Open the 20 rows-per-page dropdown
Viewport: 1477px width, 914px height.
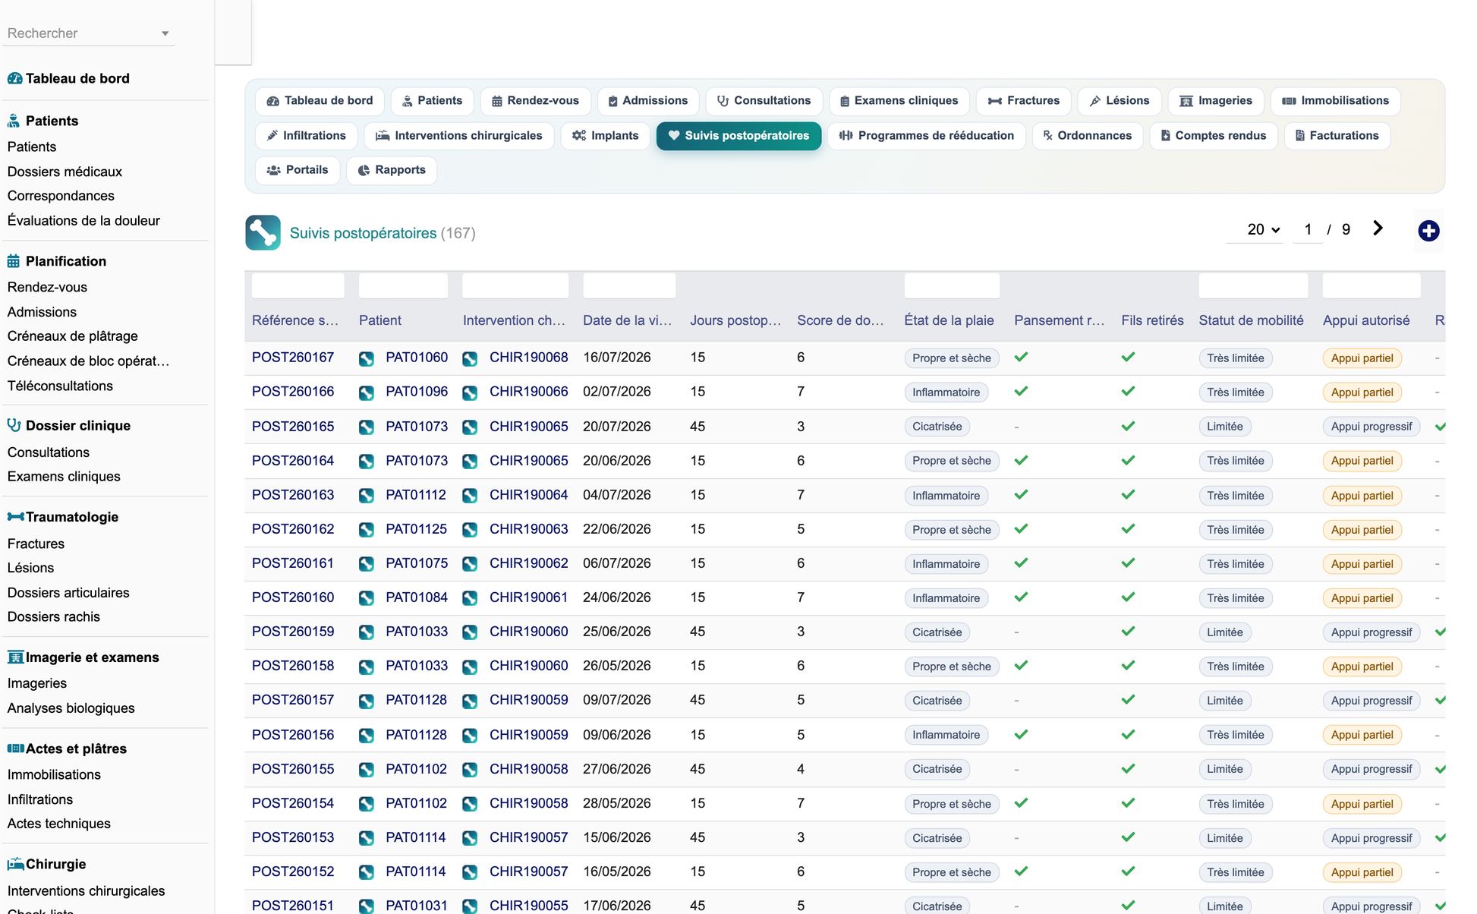(1263, 229)
